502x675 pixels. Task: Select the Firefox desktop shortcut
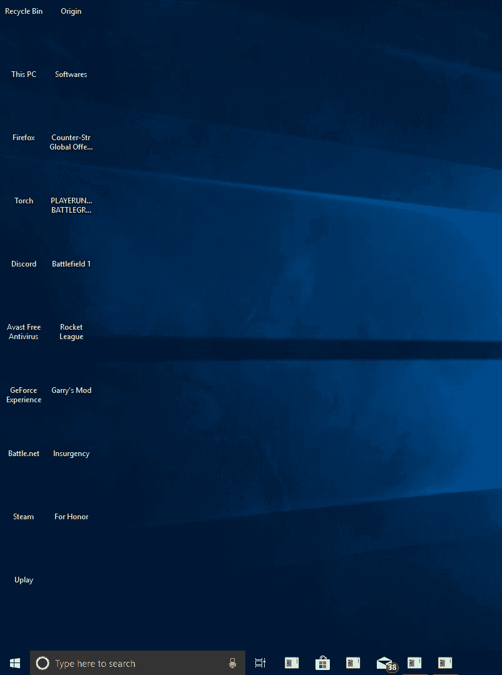(24, 138)
